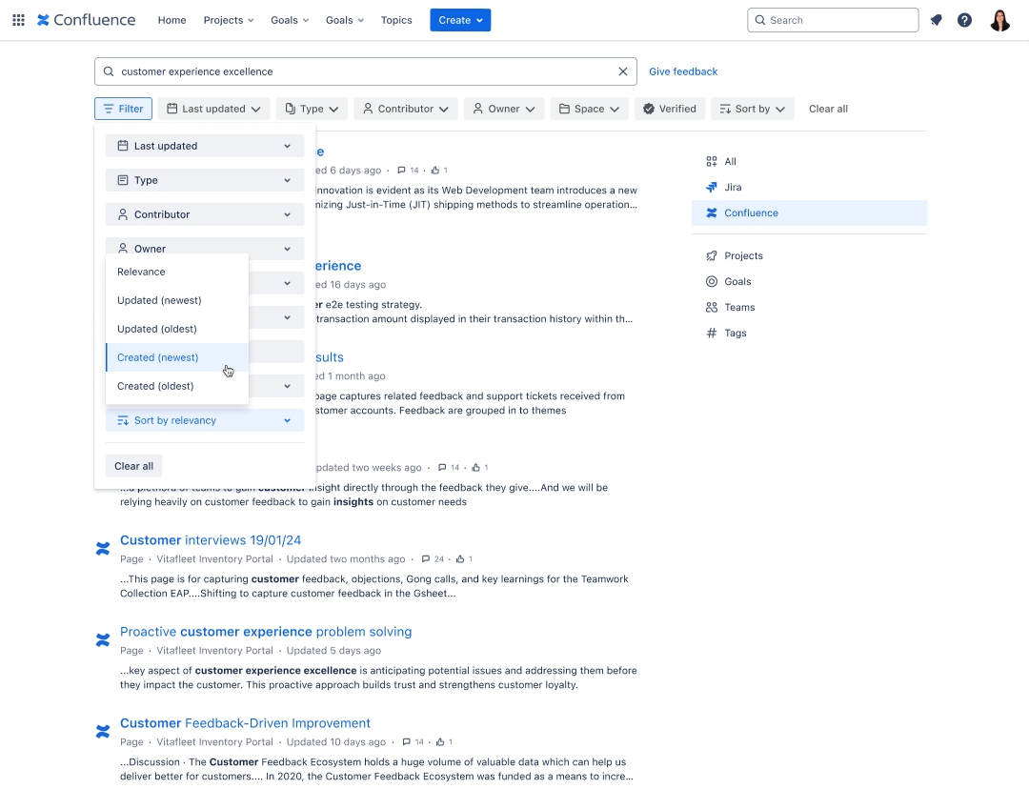Toggle the Verified filter chip
The image size is (1029, 789).
[669, 108]
